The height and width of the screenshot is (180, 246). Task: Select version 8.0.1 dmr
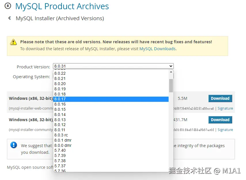tap(111, 140)
